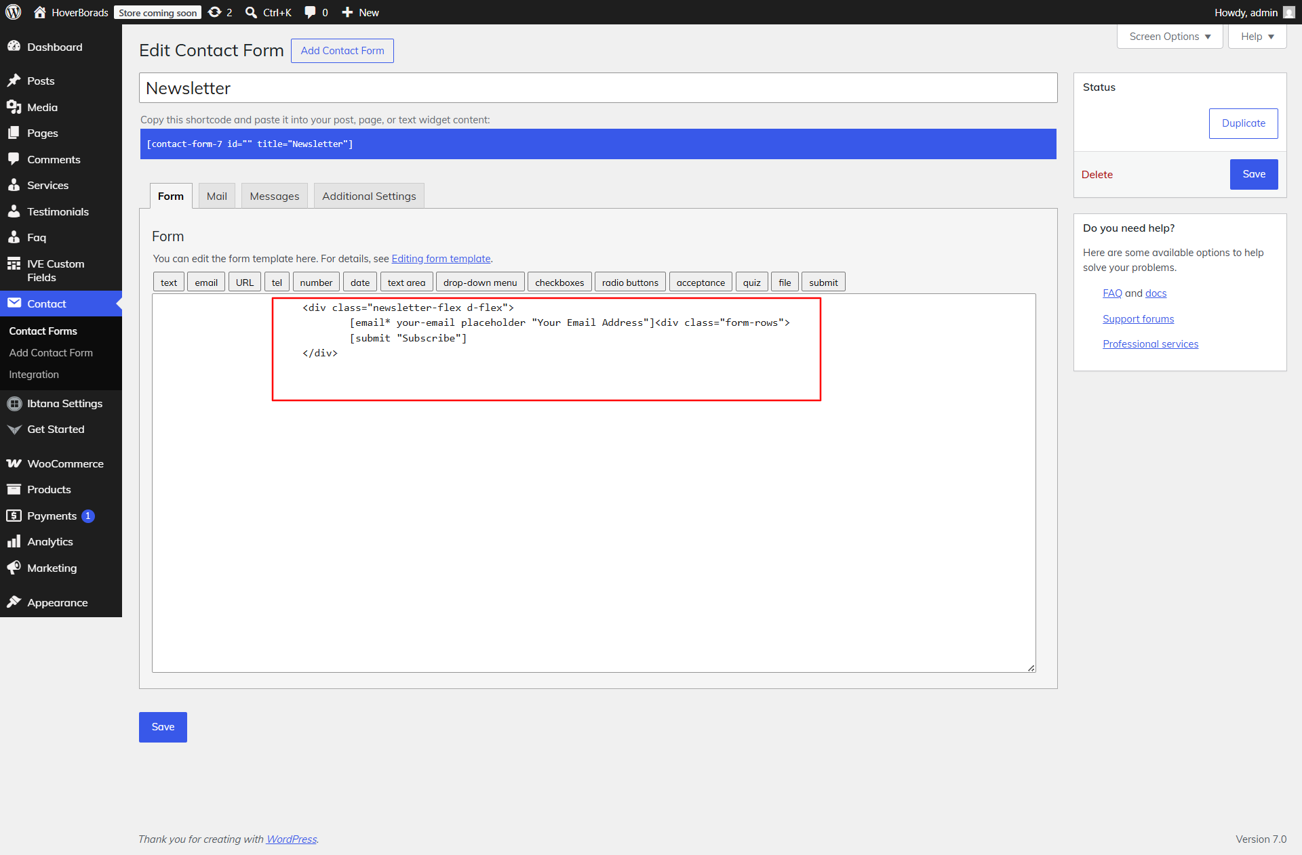The width and height of the screenshot is (1302, 855).
Task: Insert a drop-down menu tag
Action: (480, 283)
